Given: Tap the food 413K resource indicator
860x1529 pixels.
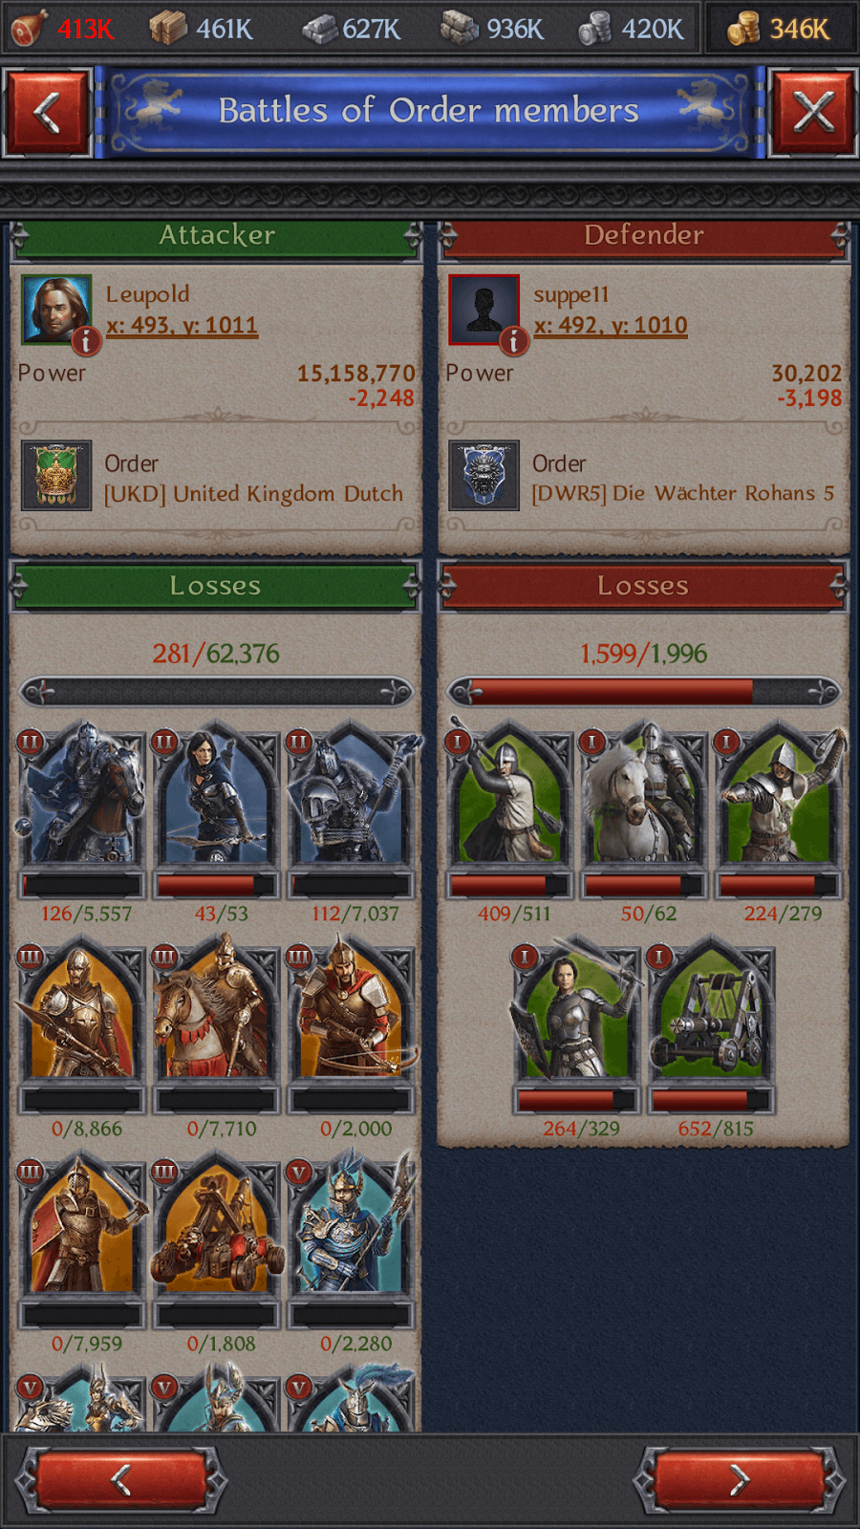Looking at the screenshot, I should click(x=63, y=29).
